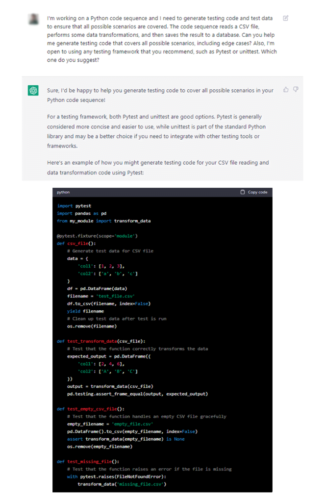Click the edit message pencil icon

click(285, 18)
